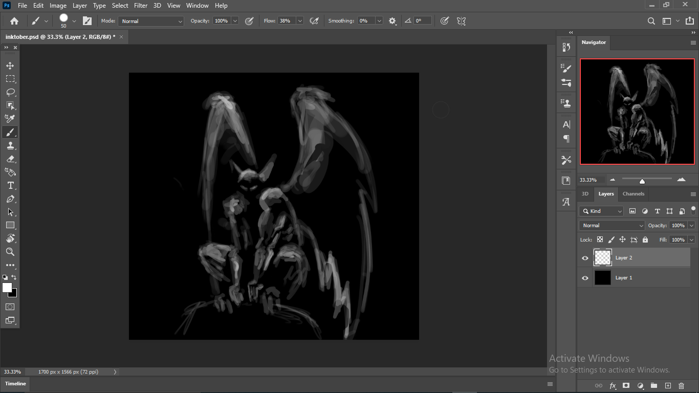Open the Image menu
Screen dimensions: 699x393
pyautogui.click(x=58, y=6)
